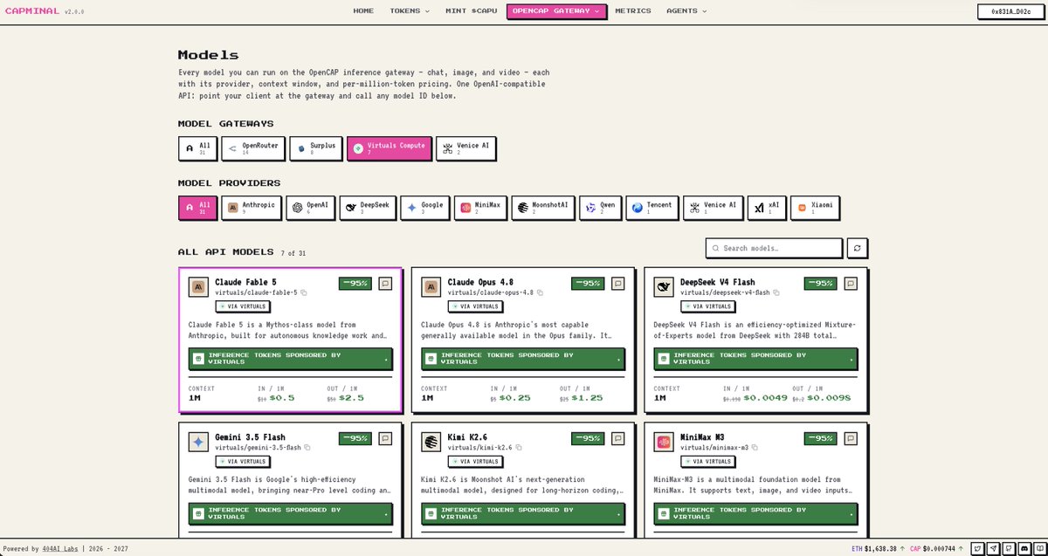
Task: Copy the virtuals/gemini-3.5-flash model ID
Action: (307, 447)
